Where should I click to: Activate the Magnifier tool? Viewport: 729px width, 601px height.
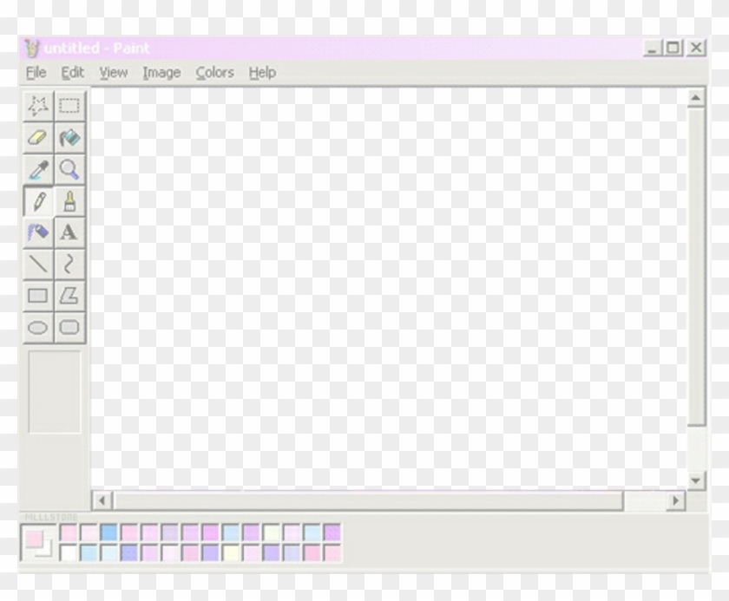coord(69,169)
